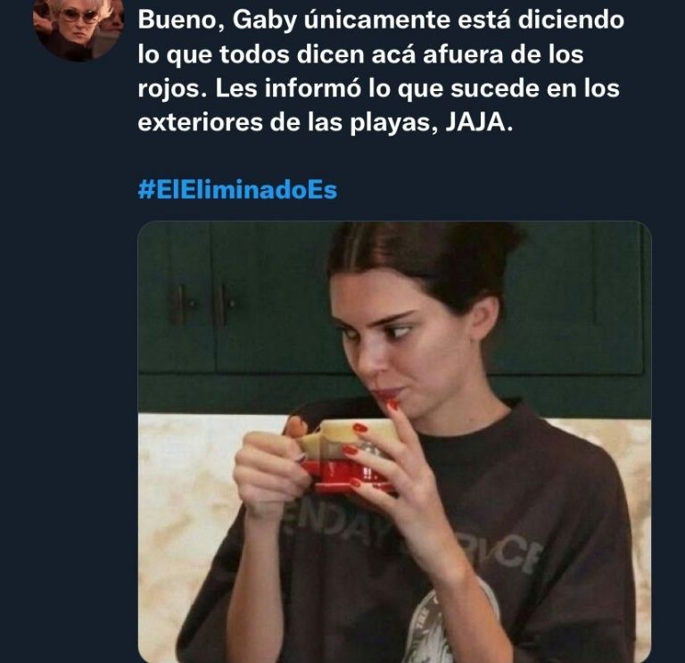Click the marble backsplash area of photo
Screen dimensions: 685x663
(184, 502)
